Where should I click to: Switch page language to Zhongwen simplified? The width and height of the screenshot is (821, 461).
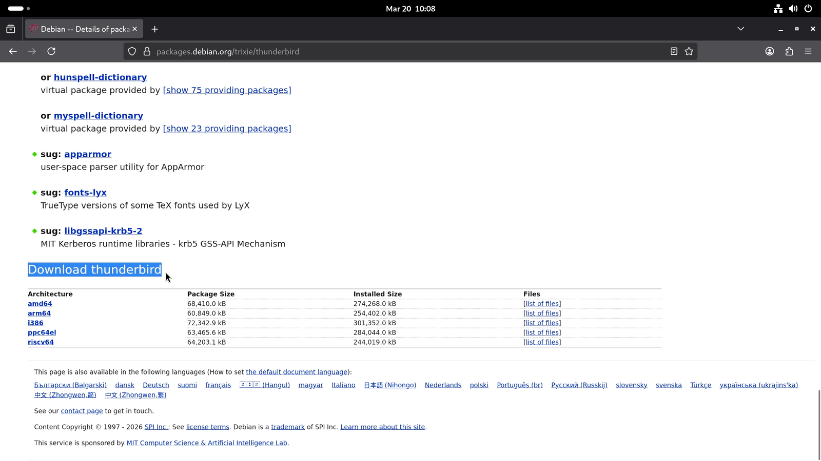pos(65,395)
